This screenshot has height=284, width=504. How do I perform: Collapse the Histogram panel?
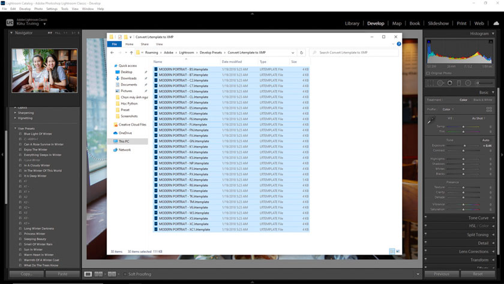(x=493, y=34)
